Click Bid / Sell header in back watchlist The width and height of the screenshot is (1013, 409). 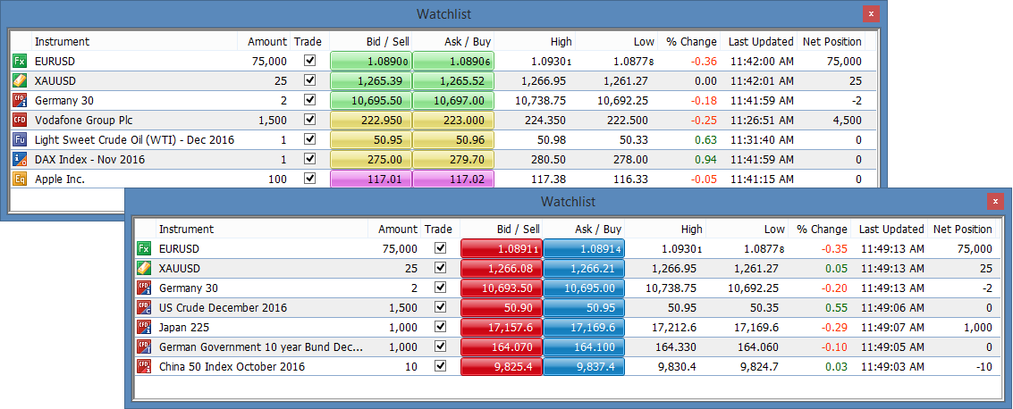(371, 41)
